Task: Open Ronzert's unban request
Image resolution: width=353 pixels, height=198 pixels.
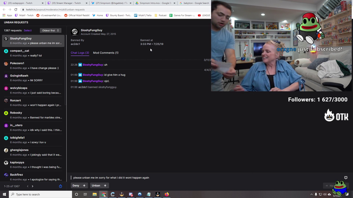Action: (x=33, y=103)
